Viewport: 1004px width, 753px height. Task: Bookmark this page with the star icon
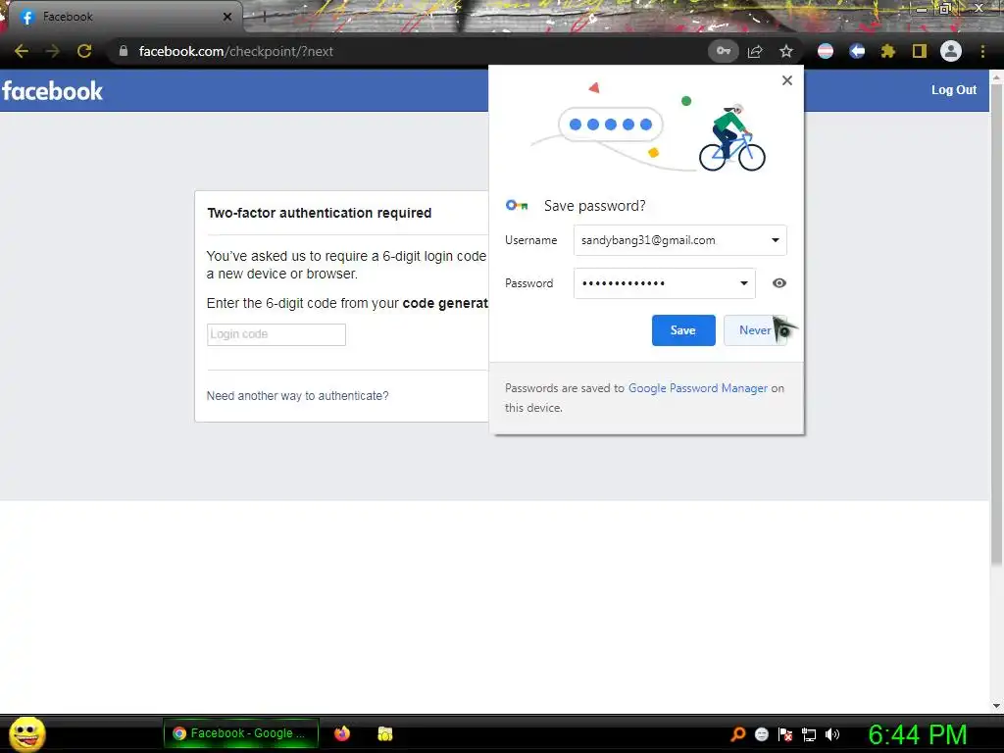pos(786,51)
